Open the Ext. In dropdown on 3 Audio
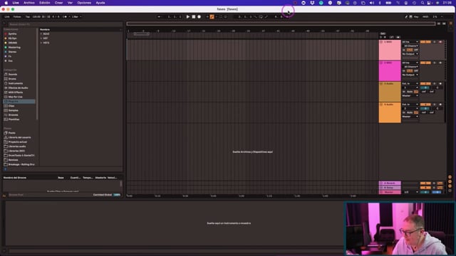The width and height of the screenshot is (456, 256). 410,84
